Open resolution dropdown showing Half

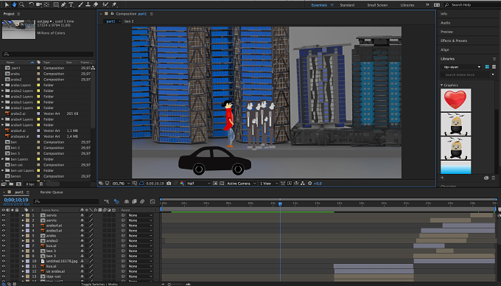click(198, 184)
